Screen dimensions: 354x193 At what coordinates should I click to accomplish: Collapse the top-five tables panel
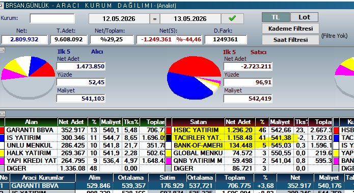[2, 113]
